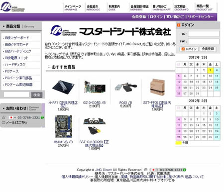Open the N-RF1 mouse pad product image
Screen dimensions: 224x192
tap(63, 88)
